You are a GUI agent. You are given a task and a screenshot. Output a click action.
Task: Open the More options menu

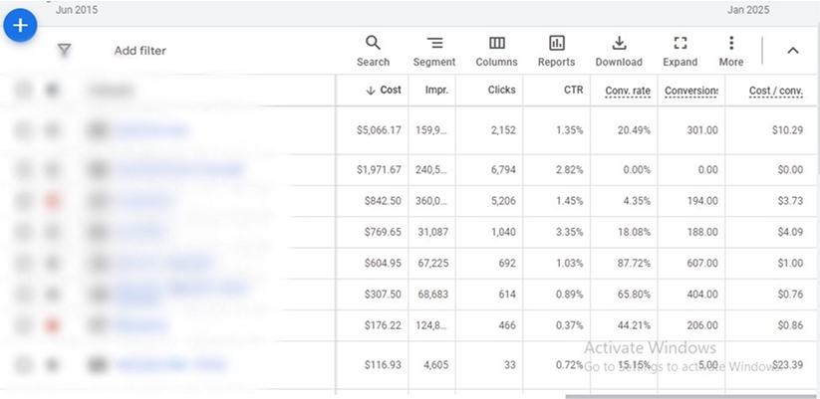click(731, 51)
